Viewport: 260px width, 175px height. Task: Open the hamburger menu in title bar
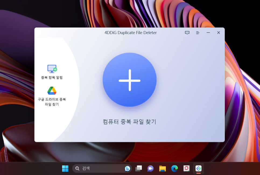point(198,33)
